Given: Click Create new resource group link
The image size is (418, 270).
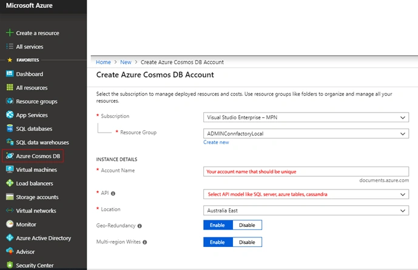Looking at the screenshot, I should (216, 142).
